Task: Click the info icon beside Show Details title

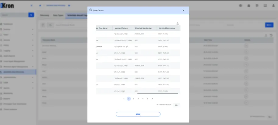Action: coord(91,10)
